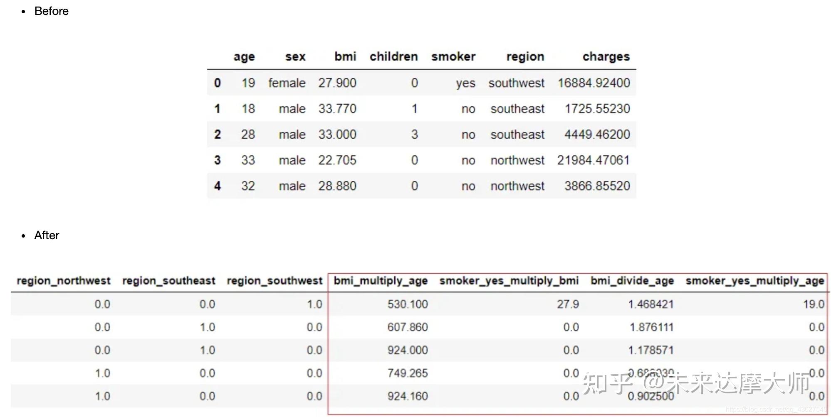Image resolution: width=831 pixels, height=417 pixels.
Task: Click the region column header
Action: point(525,56)
